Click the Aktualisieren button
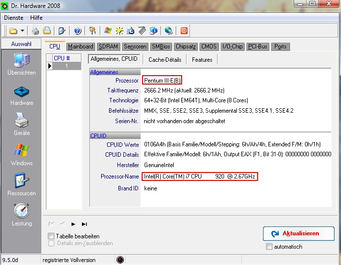 [299, 233]
